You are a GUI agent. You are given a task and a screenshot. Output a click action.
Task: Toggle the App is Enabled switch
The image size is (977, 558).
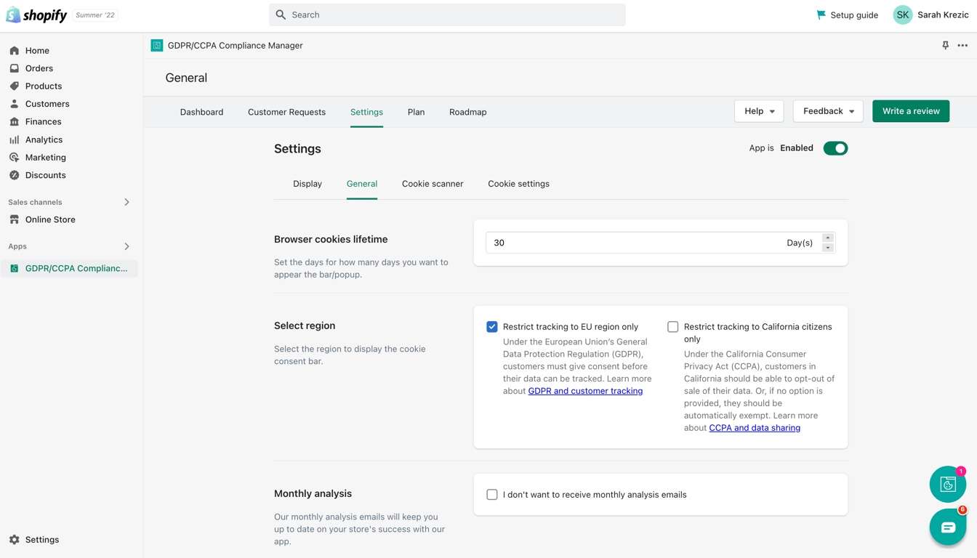click(x=835, y=148)
